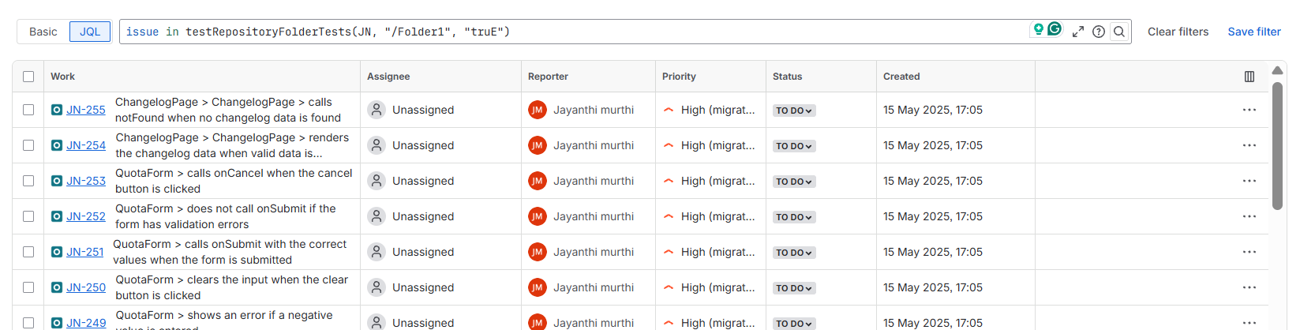Open the TO DO status dropdown for JN-255
This screenshot has width=1300, height=330.
793,111
